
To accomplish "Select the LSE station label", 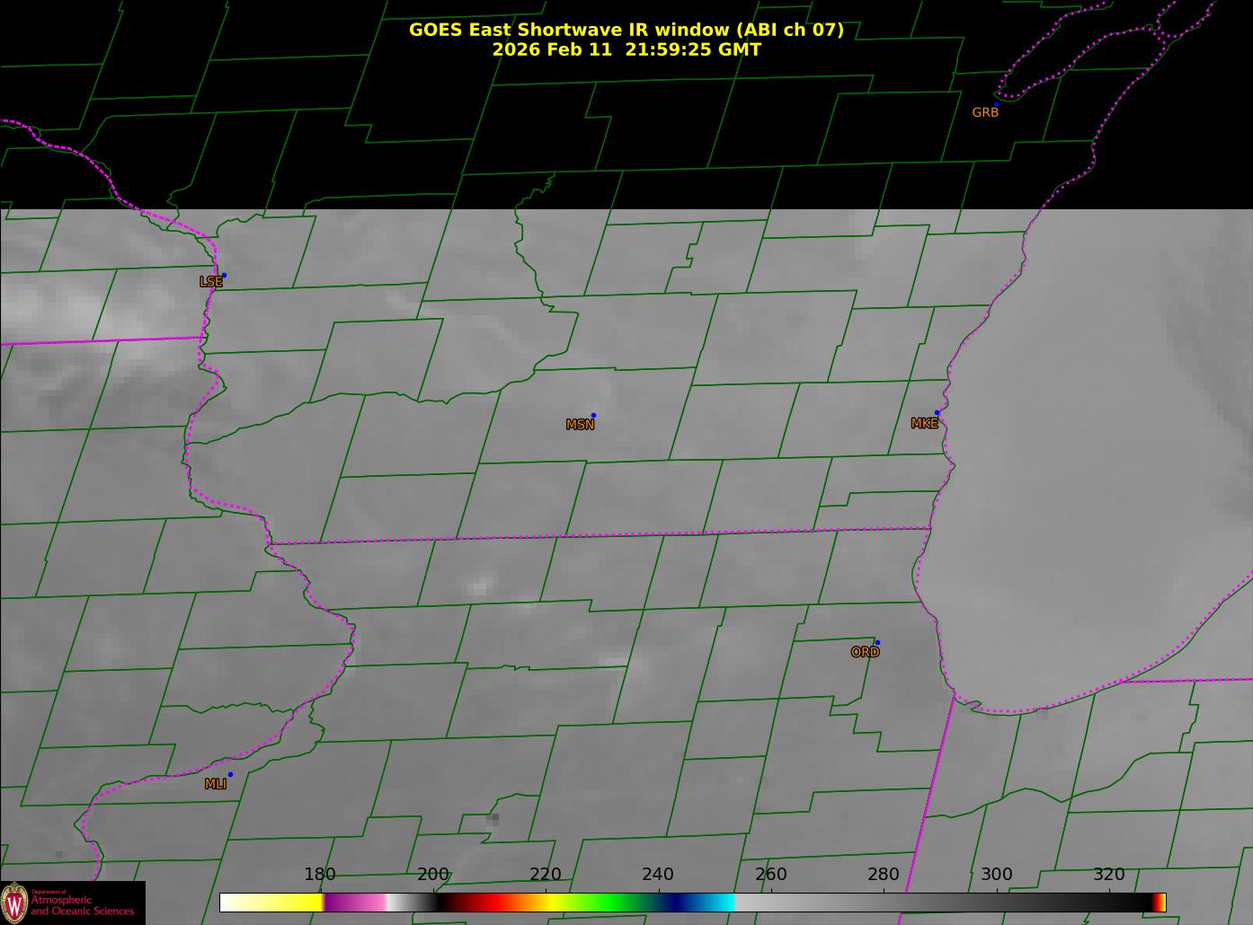I will (x=210, y=282).
